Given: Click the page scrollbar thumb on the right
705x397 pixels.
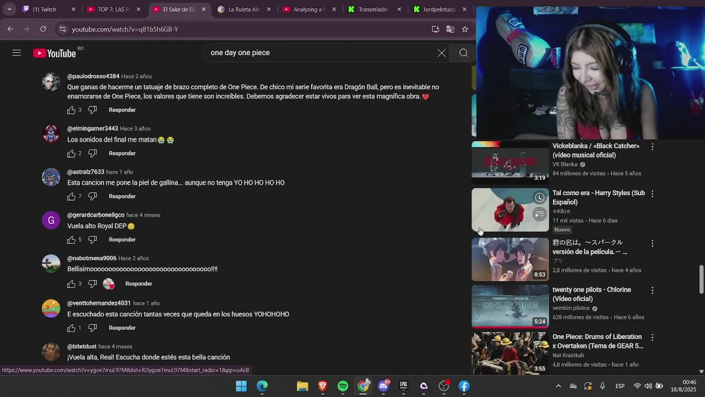Looking at the screenshot, I should 701,280.
